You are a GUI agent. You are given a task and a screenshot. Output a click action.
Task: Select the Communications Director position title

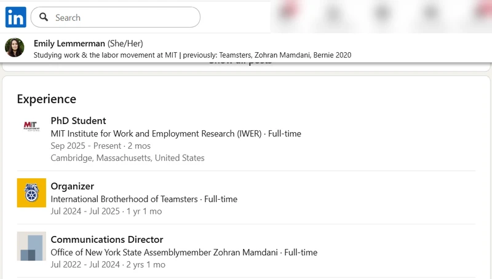click(106, 240)
